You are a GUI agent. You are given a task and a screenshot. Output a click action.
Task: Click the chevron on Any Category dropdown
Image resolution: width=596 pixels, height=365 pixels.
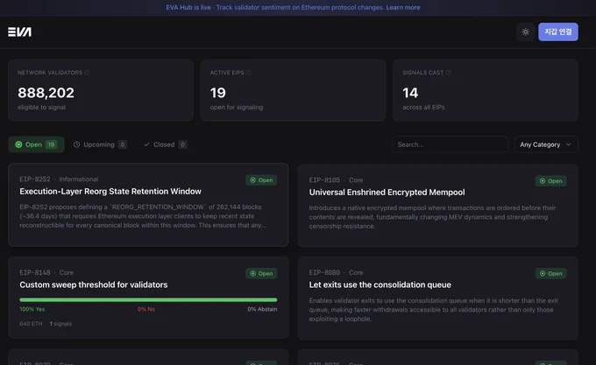tap(569, 144)
